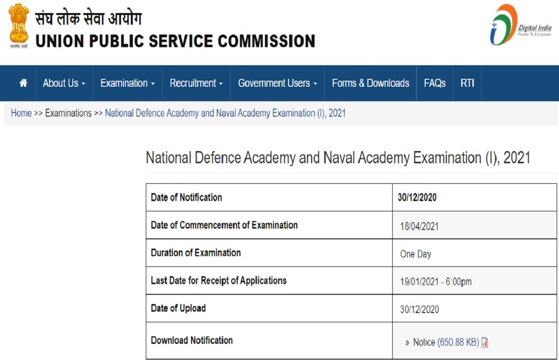Download the Notice (650.88 KB) file

coord(445,342)
